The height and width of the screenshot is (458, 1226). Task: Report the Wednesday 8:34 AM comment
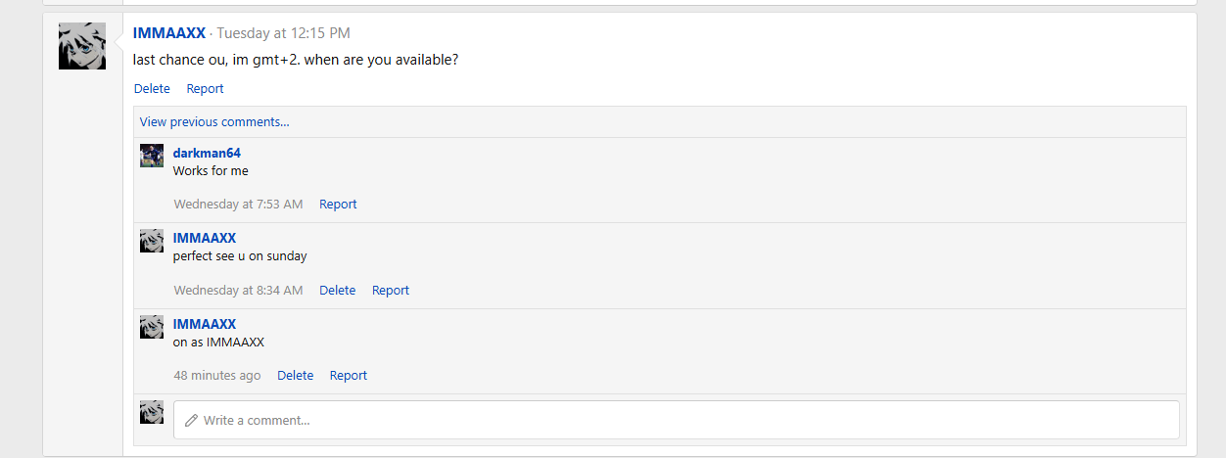(x=391, y=290)
